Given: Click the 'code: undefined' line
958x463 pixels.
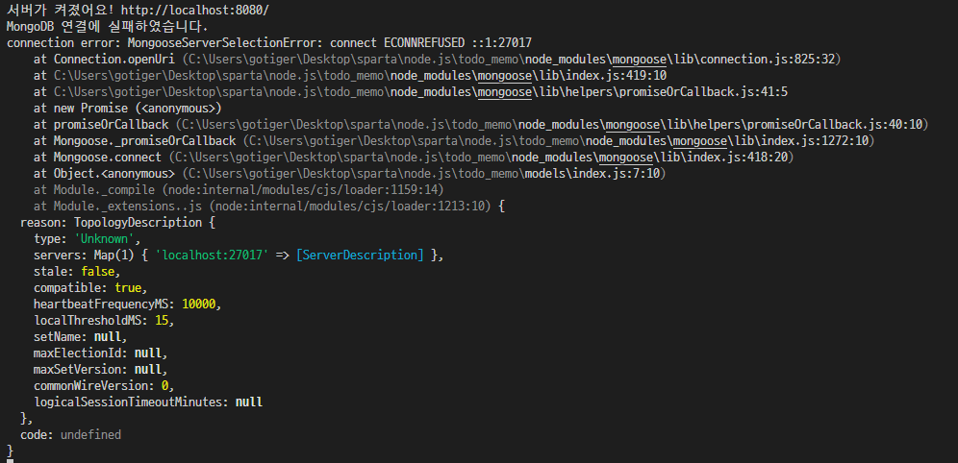Looking at the screenshot, I should coord(70,435).
